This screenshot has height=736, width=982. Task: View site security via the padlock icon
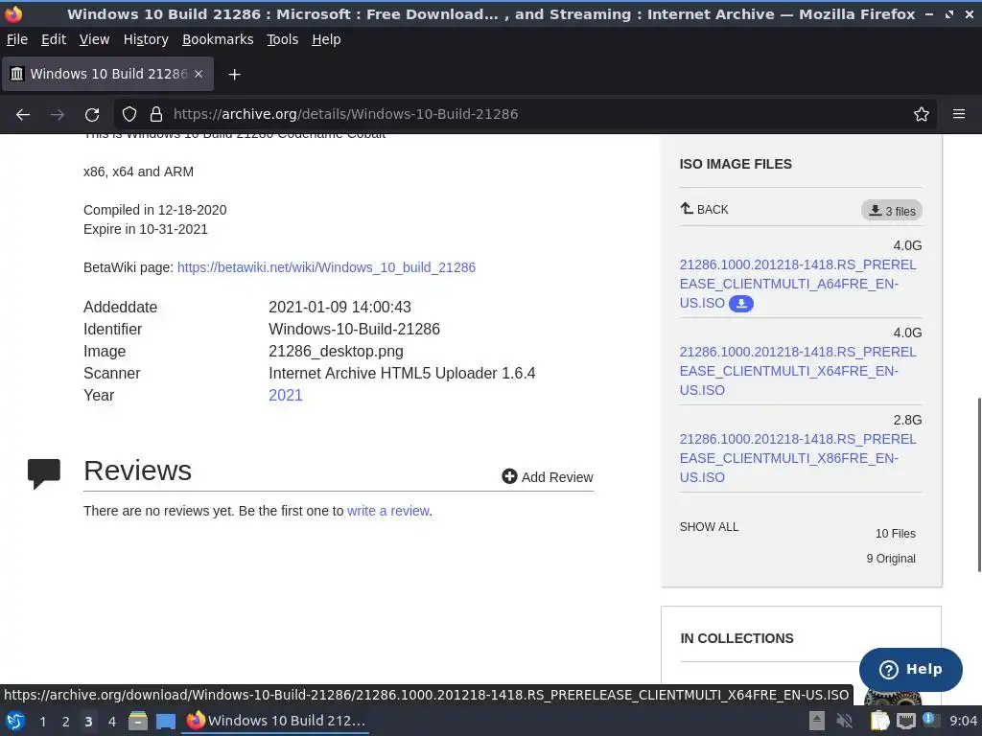click(x=156, y=114)
